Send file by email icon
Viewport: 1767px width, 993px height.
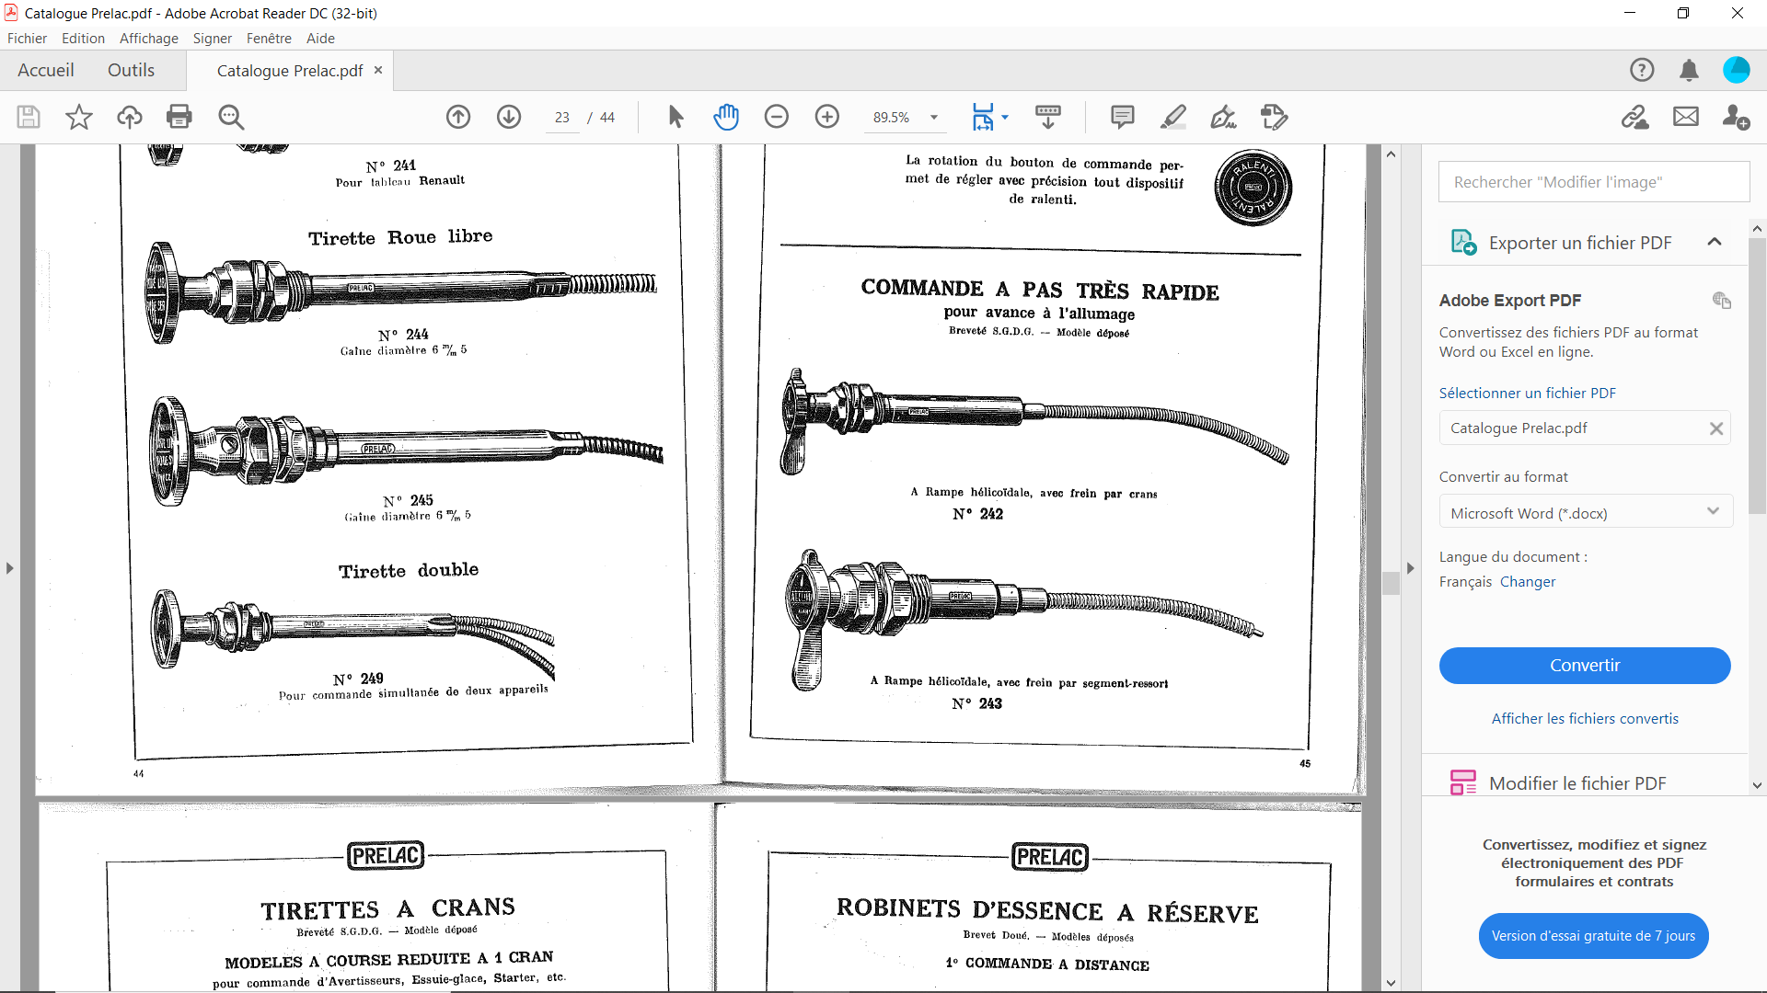click(1685, 117)
